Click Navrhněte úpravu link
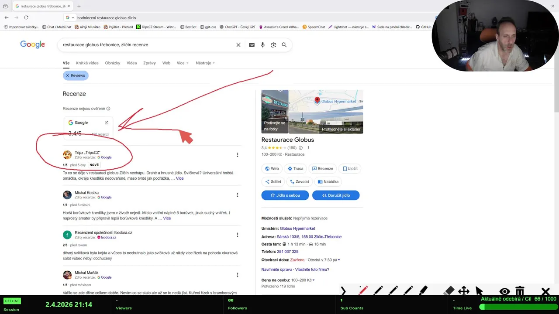 [x=276, y=270]
